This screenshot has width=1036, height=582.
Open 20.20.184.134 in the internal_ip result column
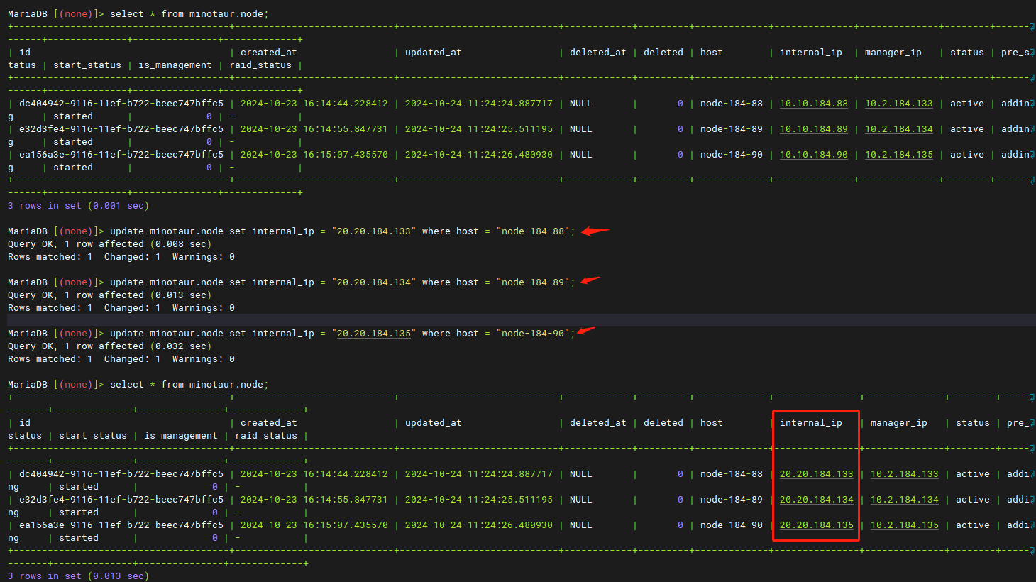(817, 500)
